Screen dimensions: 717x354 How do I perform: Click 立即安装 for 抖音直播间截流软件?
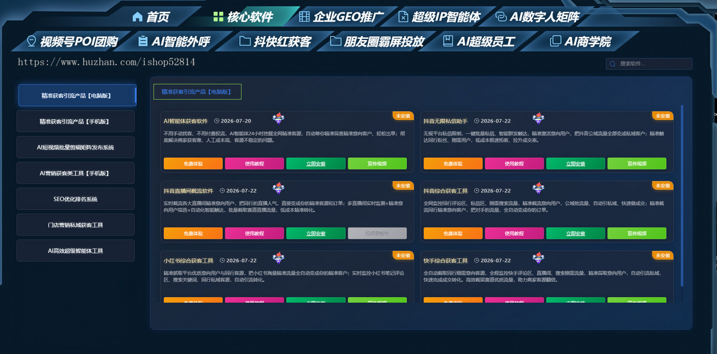point(315,233)
